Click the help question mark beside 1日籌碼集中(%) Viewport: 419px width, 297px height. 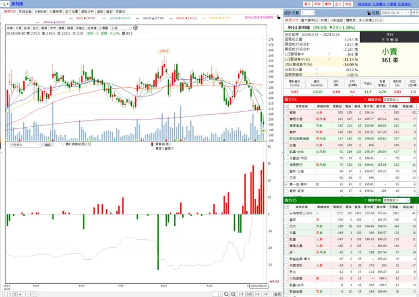pos(328,59)
